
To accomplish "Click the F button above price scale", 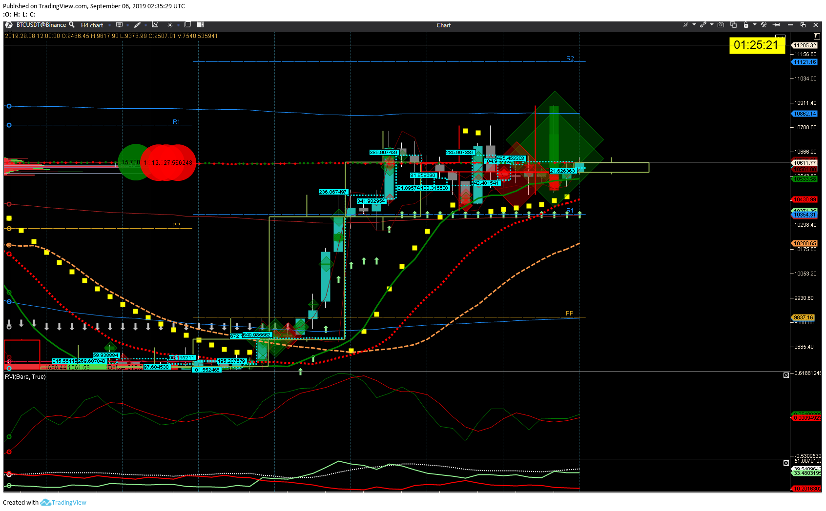I will click(x=816, y=36).
